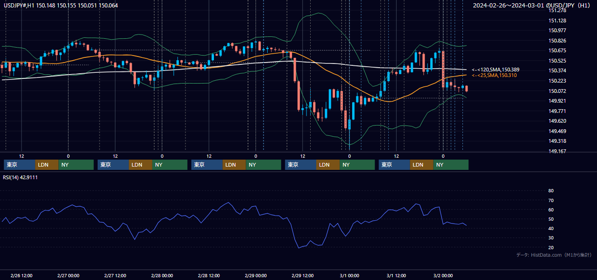Select the 2/29 12:00 time axis label
The width and height of the screenshot is (597, 280).
click(x=303, y=275)
